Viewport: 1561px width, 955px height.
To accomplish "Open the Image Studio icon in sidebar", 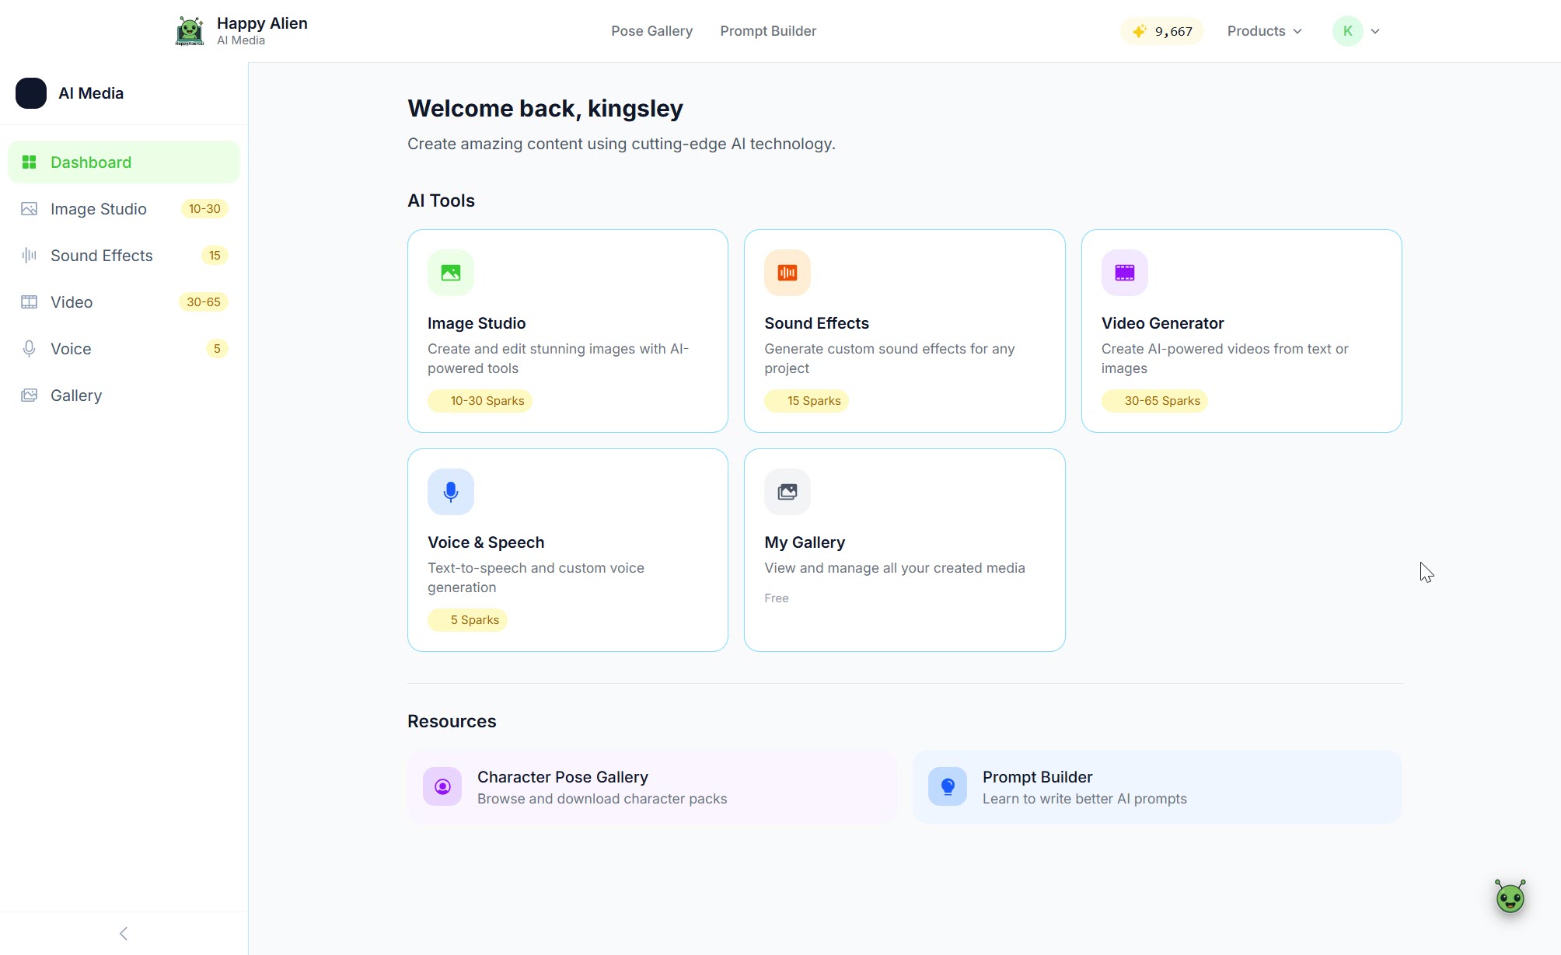I will (x=29, y=208).
